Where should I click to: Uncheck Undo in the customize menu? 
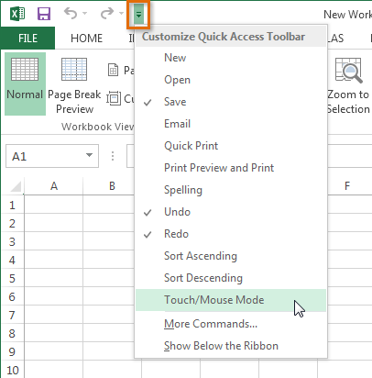coord(231,212)
